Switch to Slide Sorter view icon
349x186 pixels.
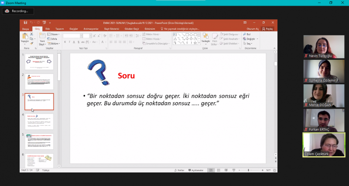click(x=219, y=170)
